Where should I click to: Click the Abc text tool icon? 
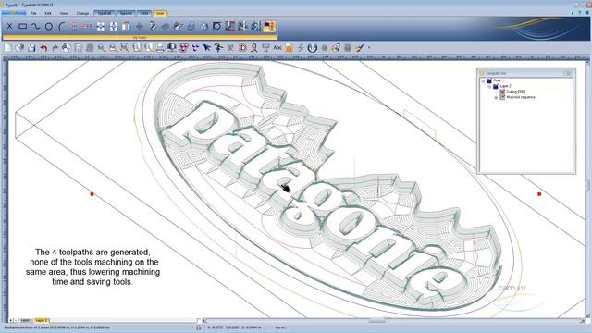tap(277, 47)
